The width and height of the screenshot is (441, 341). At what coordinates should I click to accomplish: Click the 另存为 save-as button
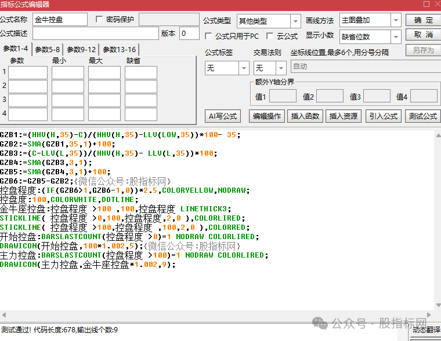pyautogui.click(x=423, y=50)
